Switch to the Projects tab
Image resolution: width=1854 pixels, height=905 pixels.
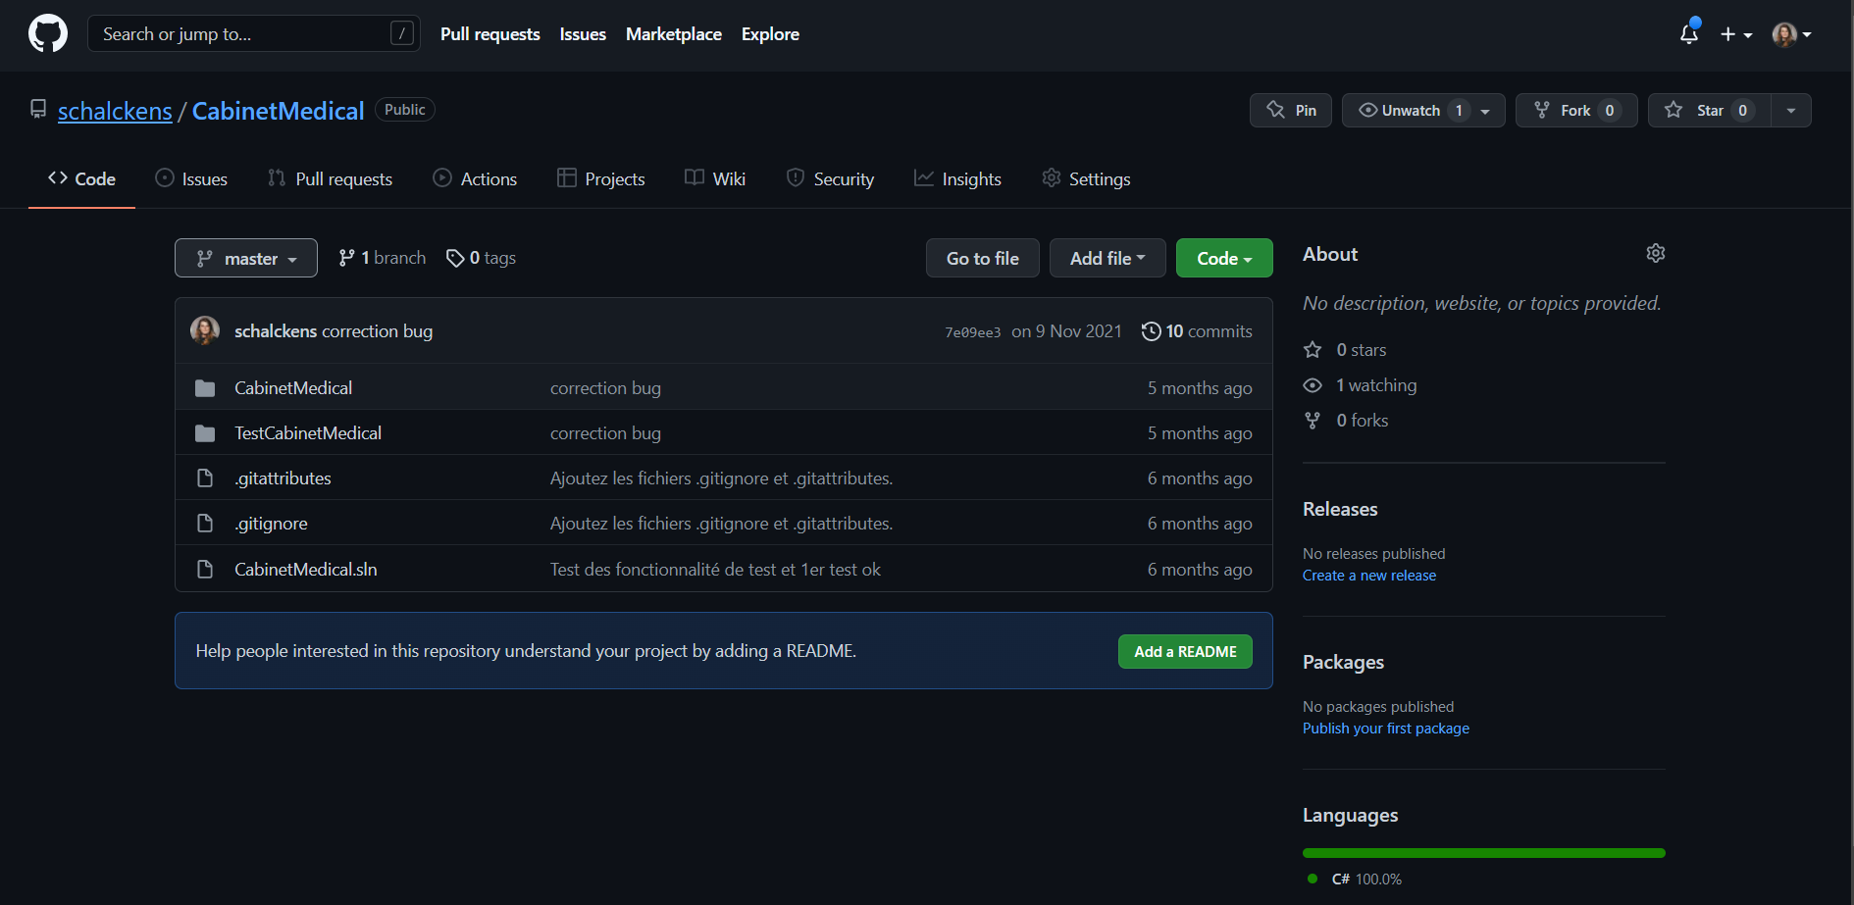pos(601,178)
